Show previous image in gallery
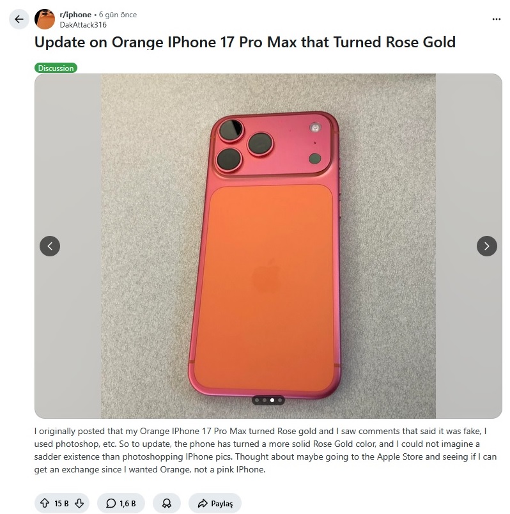Image resolution: width=510 pixels, height=514 pixels. coord(50,246)
